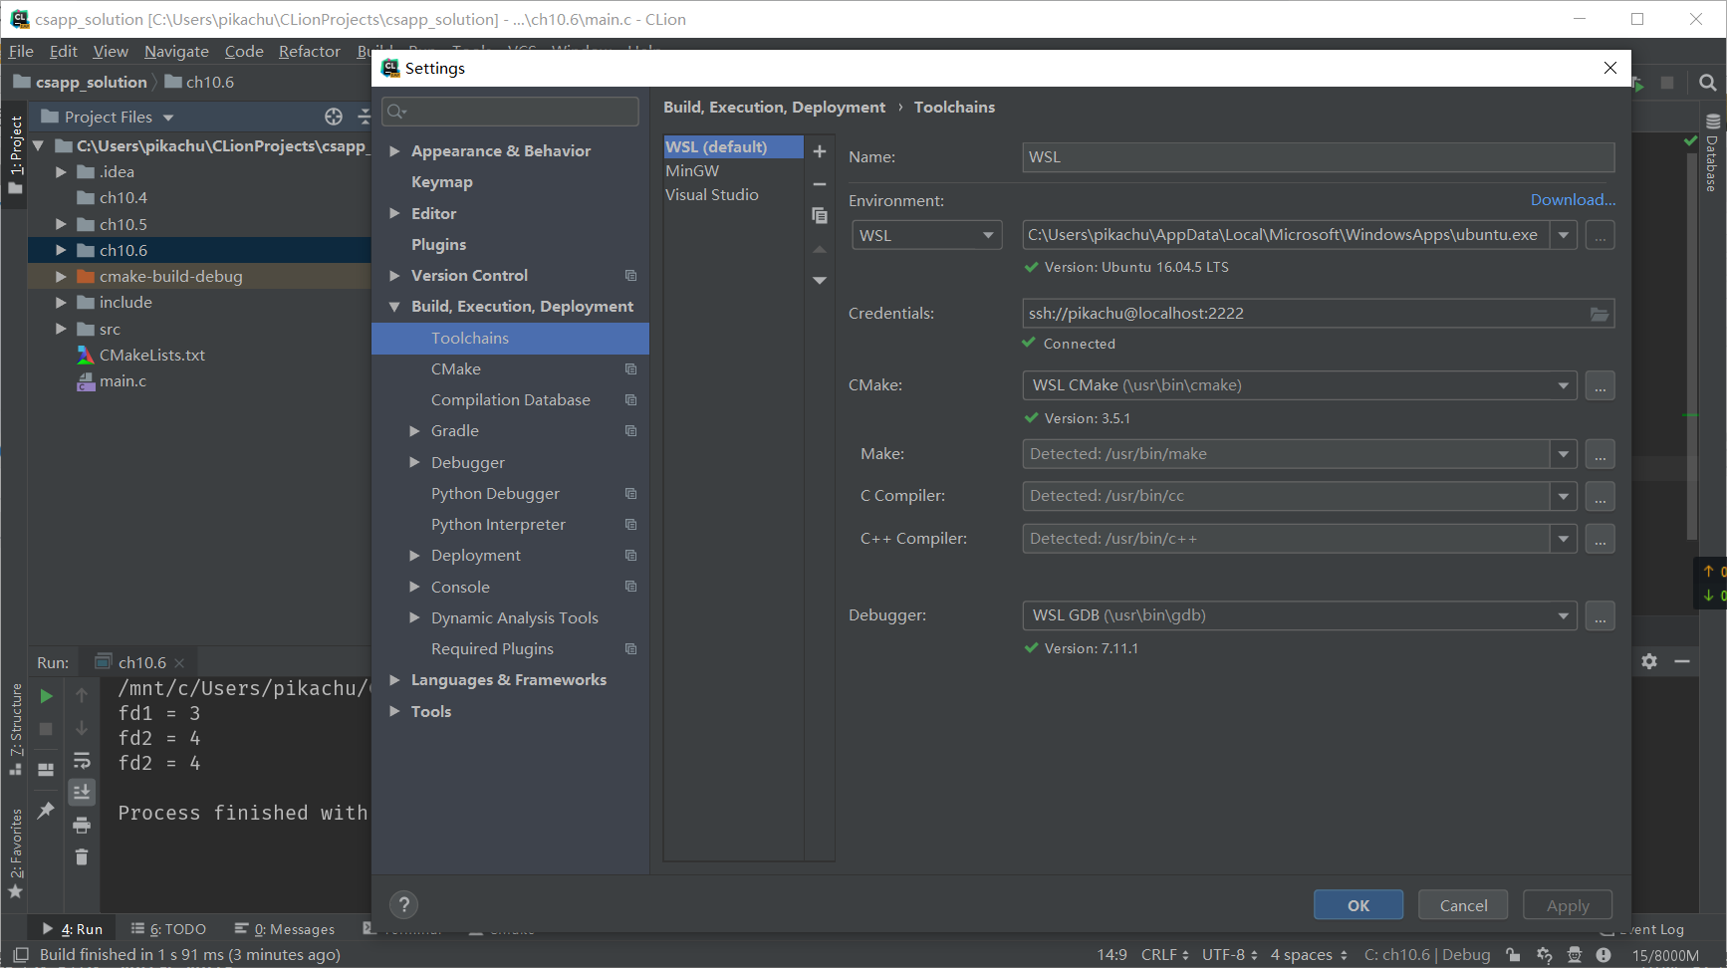Move toolchain up in the list
1727x968 pixels.
click(820, 249)
